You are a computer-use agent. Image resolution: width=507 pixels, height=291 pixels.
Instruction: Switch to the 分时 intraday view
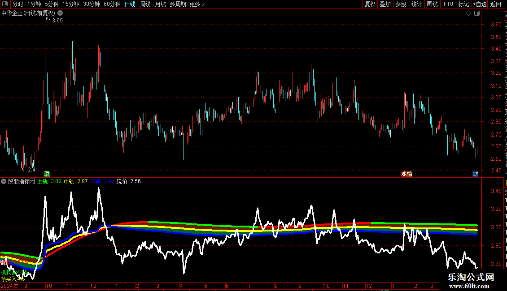click(x=18, y=4)
